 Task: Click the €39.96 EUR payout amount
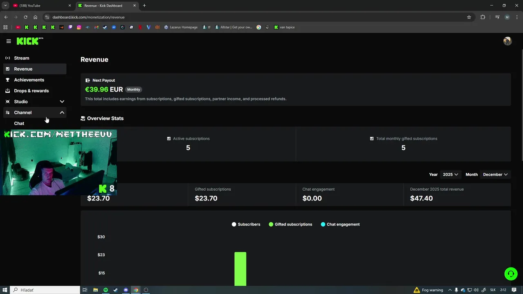(x=104, y=89)
